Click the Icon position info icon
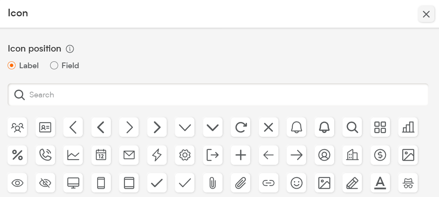 point(70,49)
